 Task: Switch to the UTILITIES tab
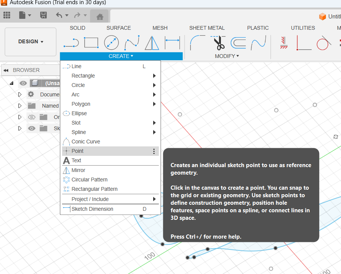303,28
